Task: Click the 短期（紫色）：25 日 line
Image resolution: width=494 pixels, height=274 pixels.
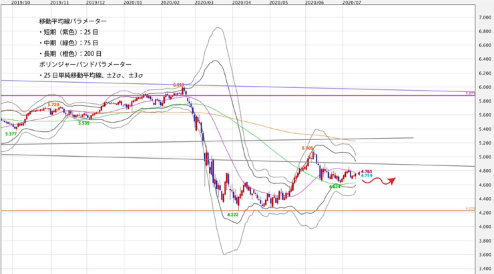Action: 69,32
